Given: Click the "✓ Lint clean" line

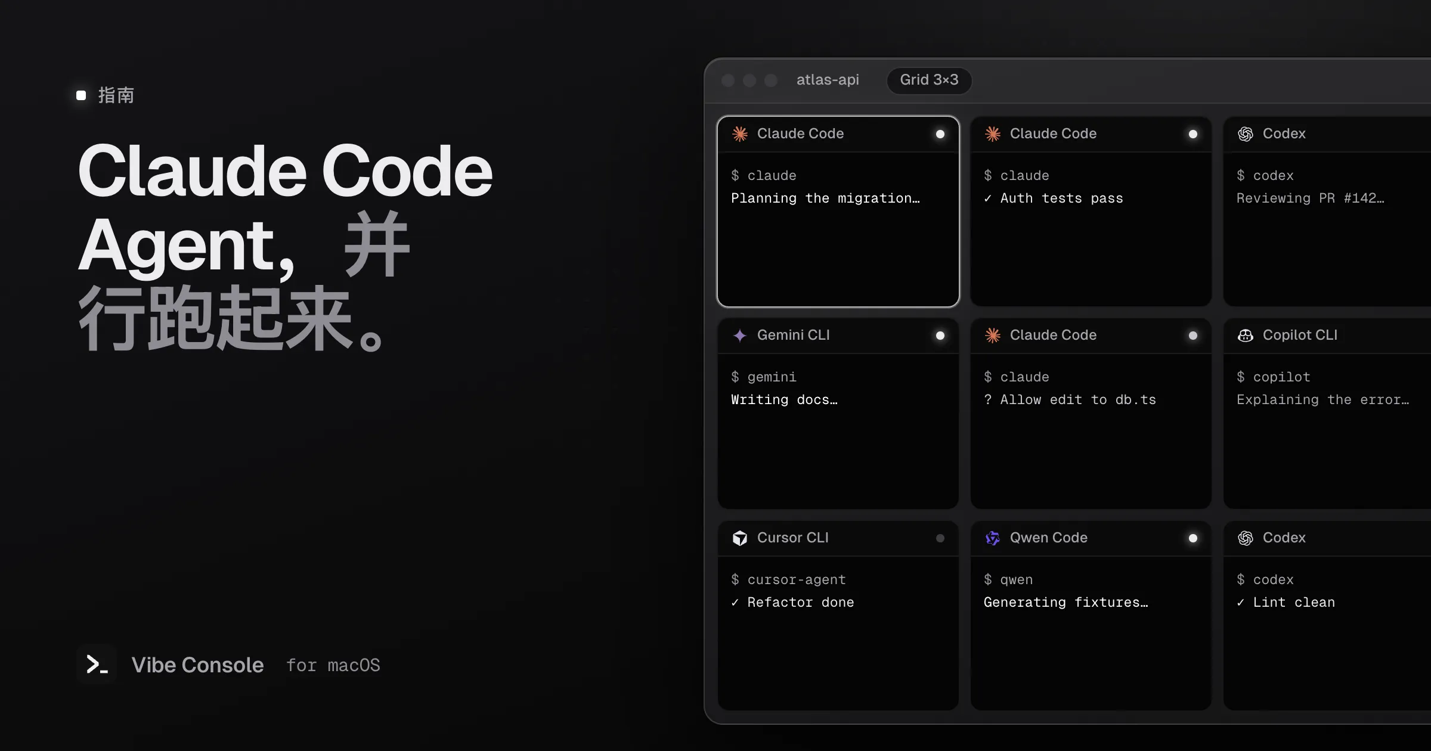Looking at the screenshot, I should pyautogui.click(x=1286, y=603).
